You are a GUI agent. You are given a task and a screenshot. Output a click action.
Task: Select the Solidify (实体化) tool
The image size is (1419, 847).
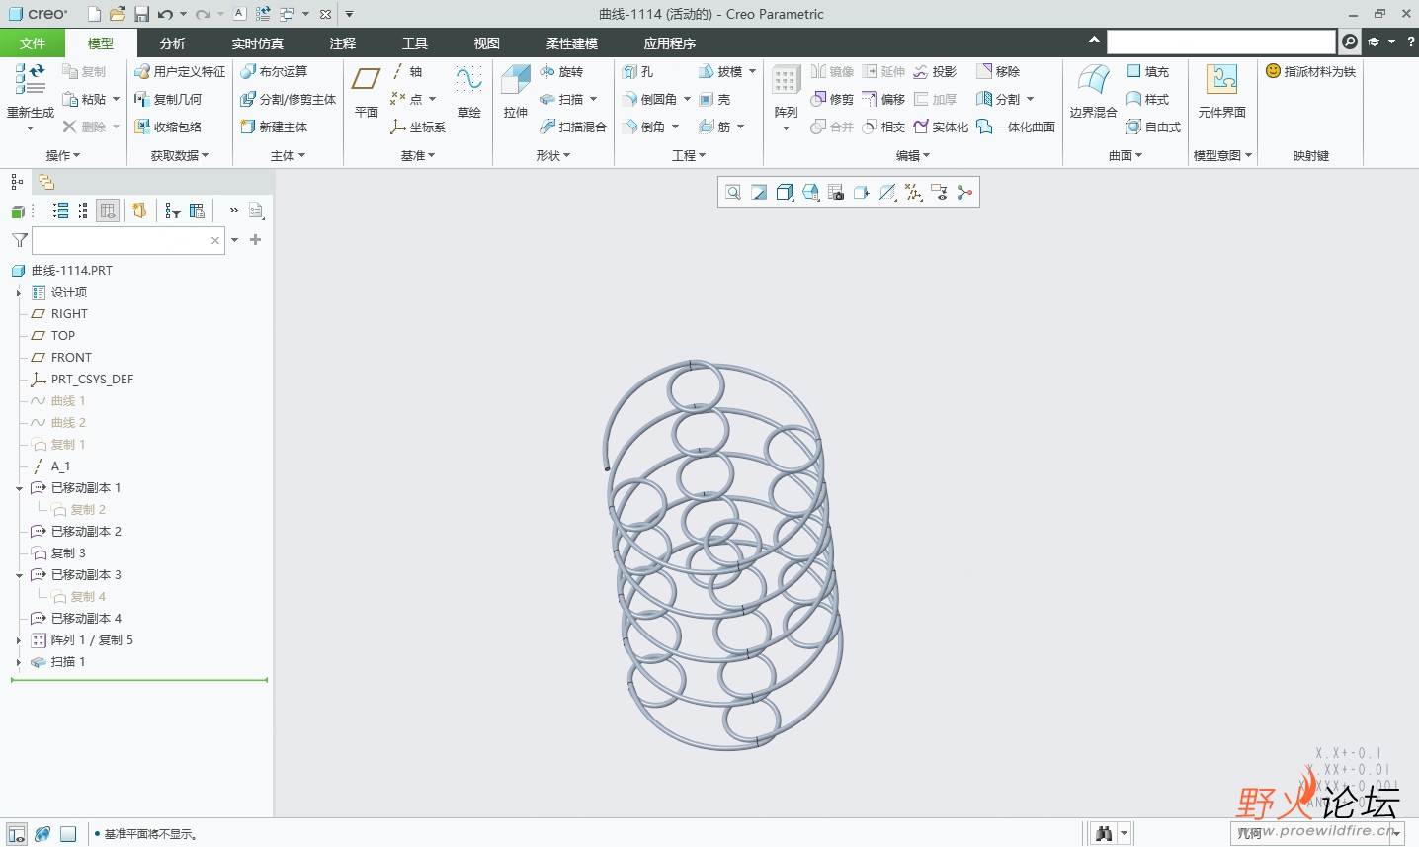941,127
